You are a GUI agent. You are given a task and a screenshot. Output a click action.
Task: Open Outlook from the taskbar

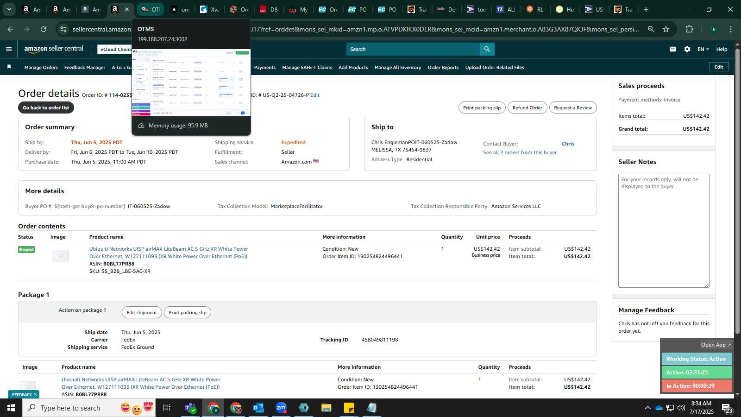click(258, 408)
